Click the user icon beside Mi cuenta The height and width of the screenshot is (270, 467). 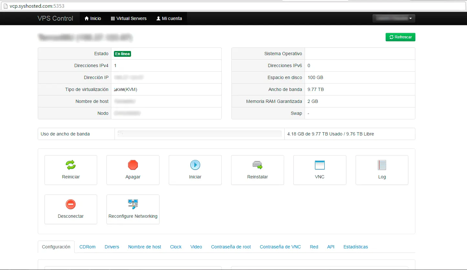click(158, 18)
